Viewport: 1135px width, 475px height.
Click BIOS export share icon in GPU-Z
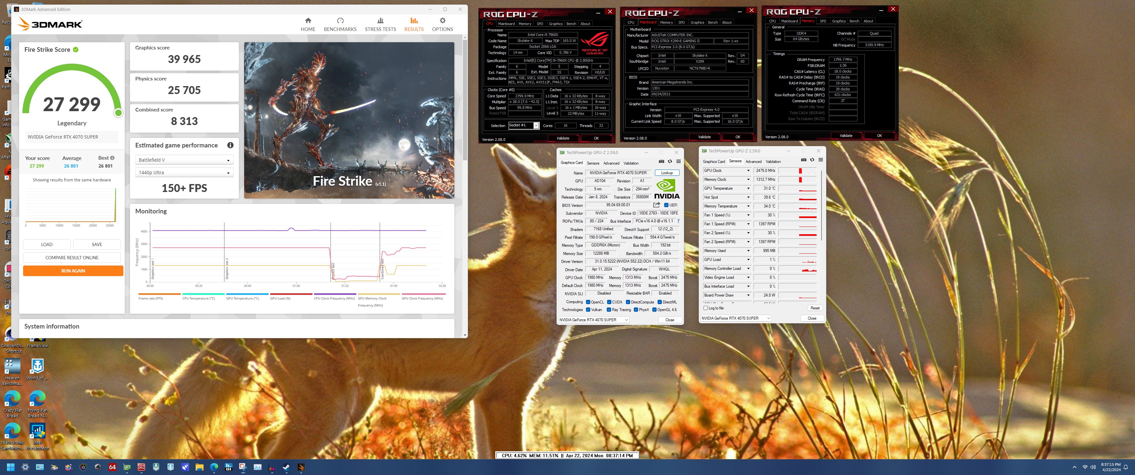pyautogui.click(x=657, y=205)
